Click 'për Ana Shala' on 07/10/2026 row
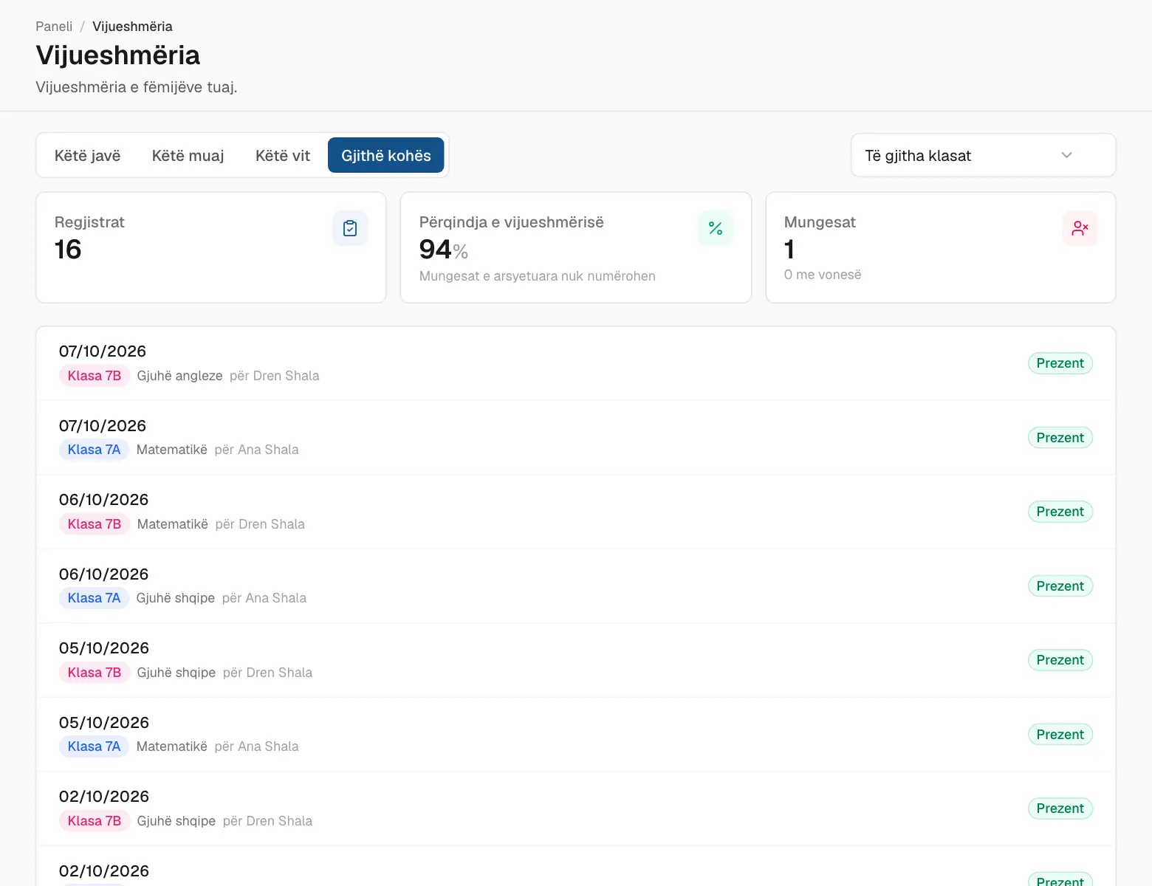 [x=257, y=450]
